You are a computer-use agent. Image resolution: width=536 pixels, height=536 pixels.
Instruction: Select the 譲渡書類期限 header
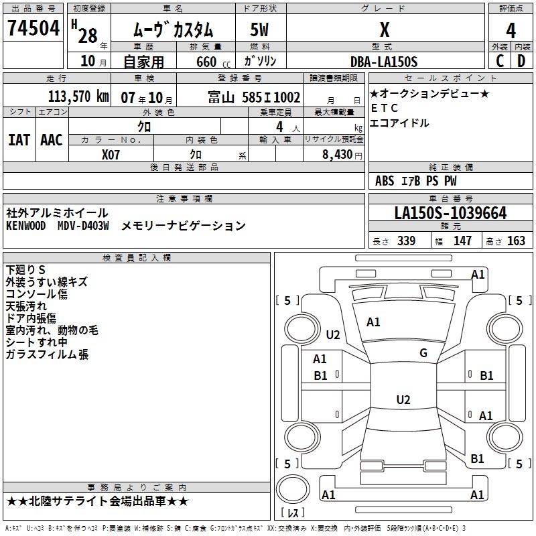click(334, 78)
